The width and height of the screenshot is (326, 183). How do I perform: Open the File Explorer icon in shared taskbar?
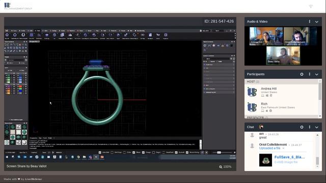tap(84, 157)
